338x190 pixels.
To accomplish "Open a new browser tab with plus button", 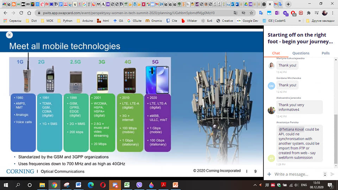I will pos(288,4).
